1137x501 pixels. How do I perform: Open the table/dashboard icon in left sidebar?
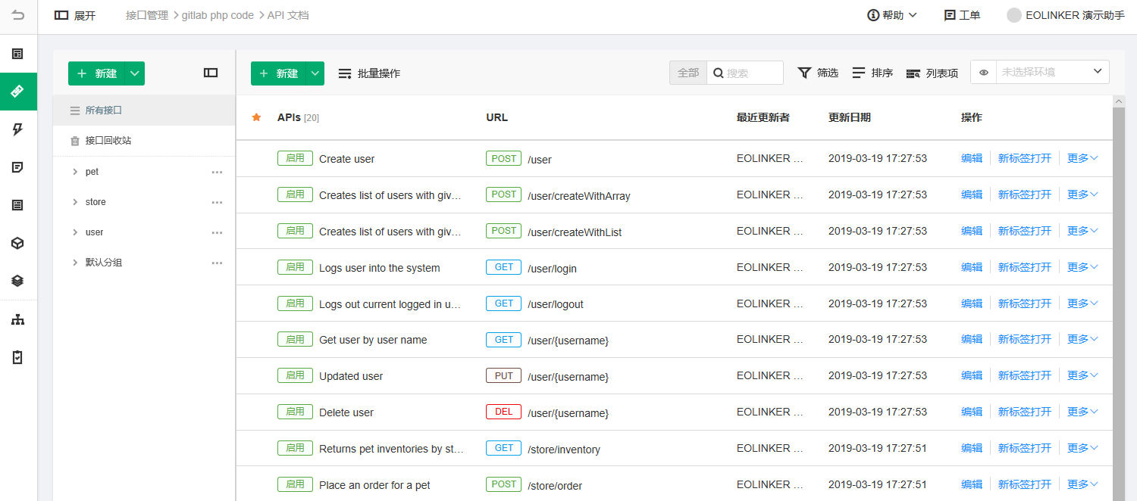pos(18,54)
